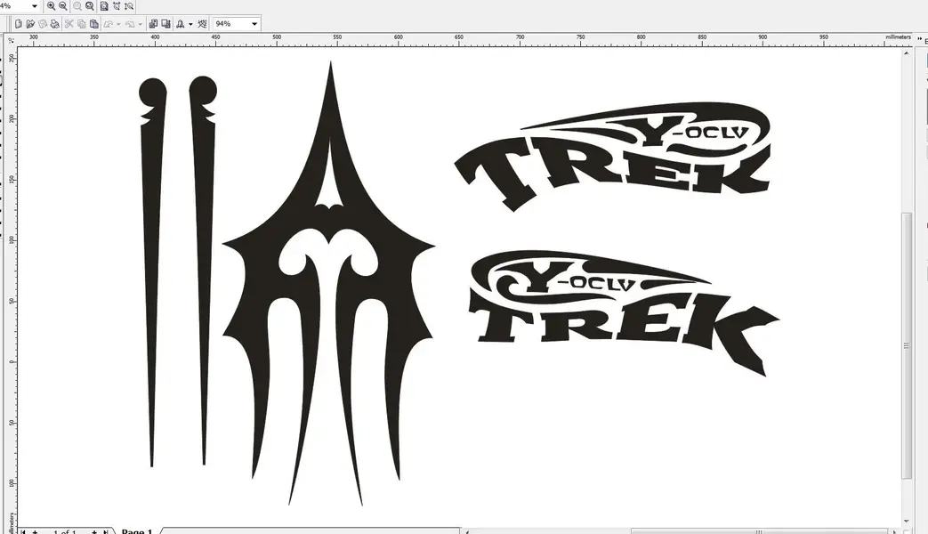
Task: Click the Cut scissors icon
Action: 69,24
